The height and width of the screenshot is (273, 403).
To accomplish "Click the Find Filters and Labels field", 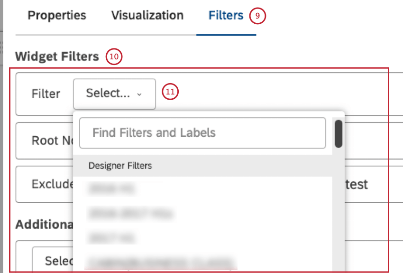I will [x=202, y=133].
